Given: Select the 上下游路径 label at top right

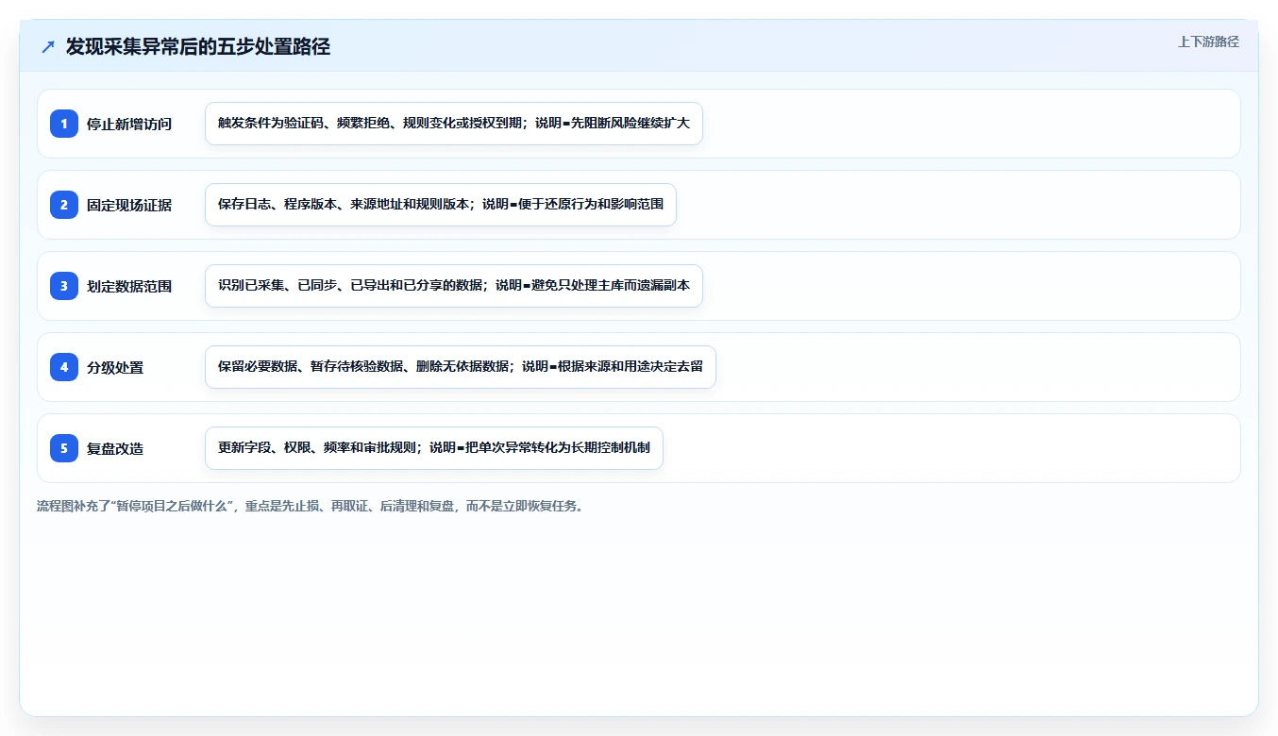Looking at the screenshot, I should (1208, 42).
